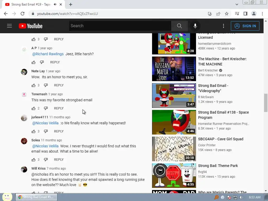
Task: Like Tonemash's comment
Action: (33, 108)
